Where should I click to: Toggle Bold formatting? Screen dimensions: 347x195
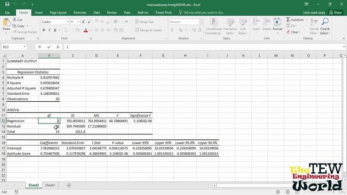click(43, 30)
